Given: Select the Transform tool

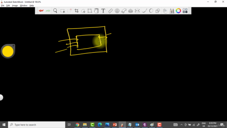Looking at the screenshot, I should (90, 11).
